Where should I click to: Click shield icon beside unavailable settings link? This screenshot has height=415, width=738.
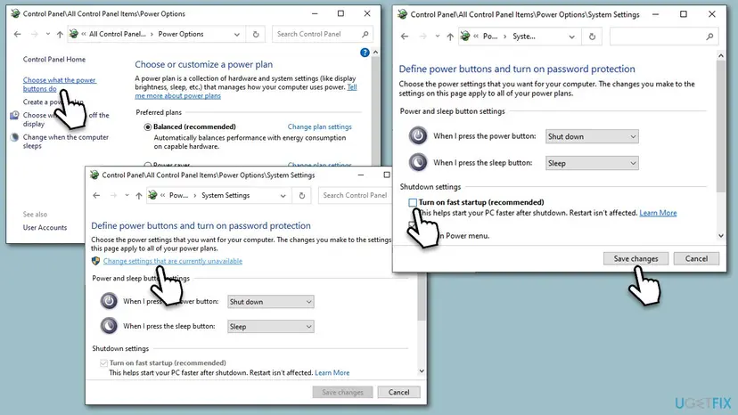95,261
